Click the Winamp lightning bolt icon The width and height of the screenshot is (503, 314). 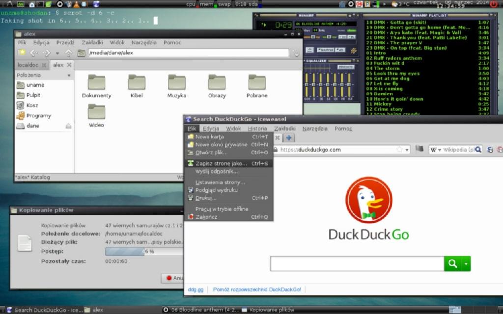pyautogui.click(x=354, y=51)
